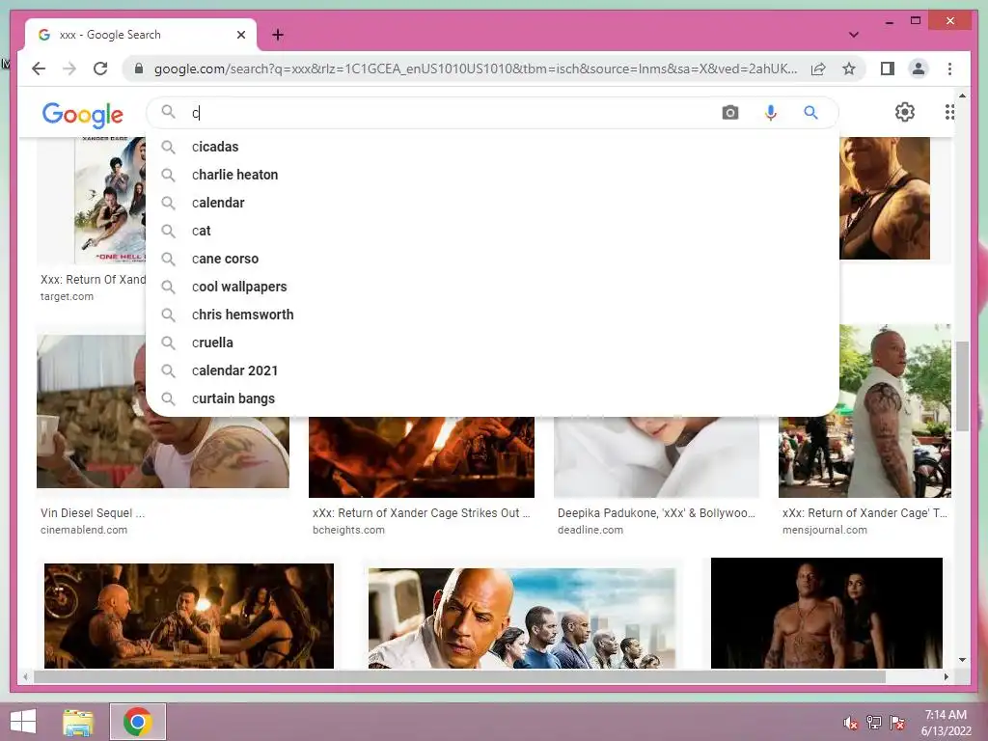Open File Explorer from the taskbar
This screenshot has width=988, height=741.
coord(78,722)
